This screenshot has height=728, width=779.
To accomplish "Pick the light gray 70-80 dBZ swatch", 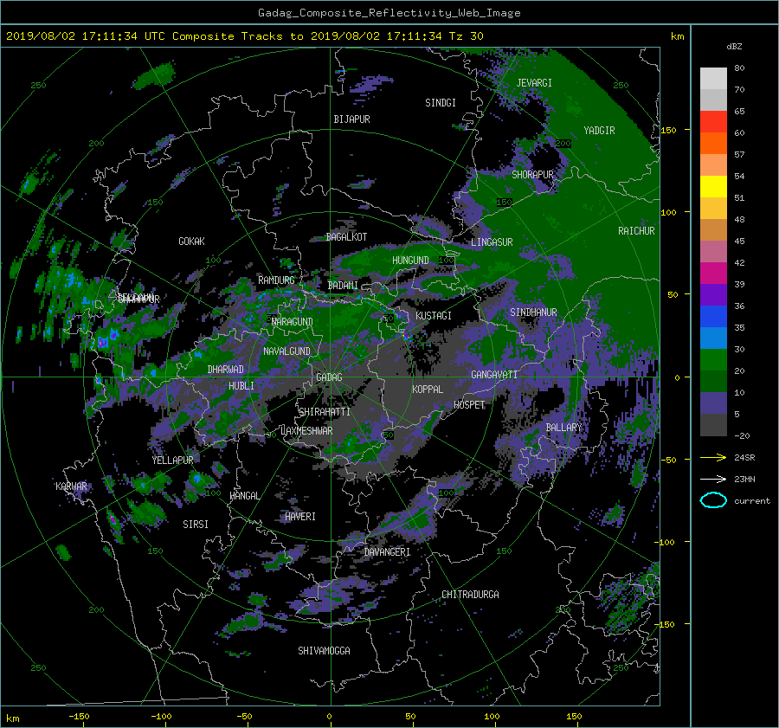I will [x=713, y=78].
